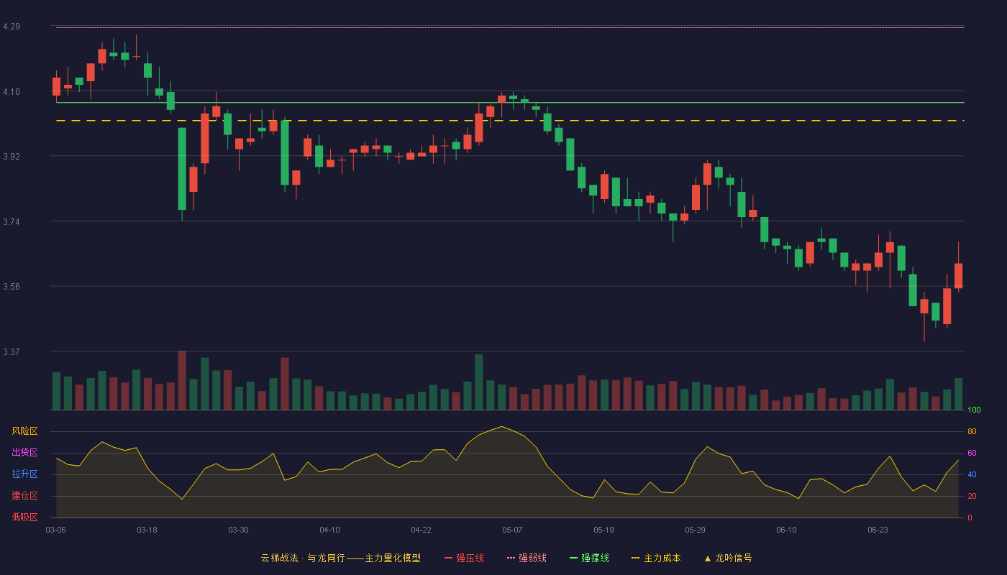
Task: Click the red 20 indicator axis value
Action: click(x=972, y=496)
